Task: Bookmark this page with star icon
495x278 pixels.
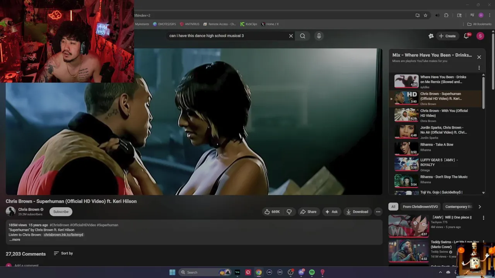Action: [x=425, y=15]
